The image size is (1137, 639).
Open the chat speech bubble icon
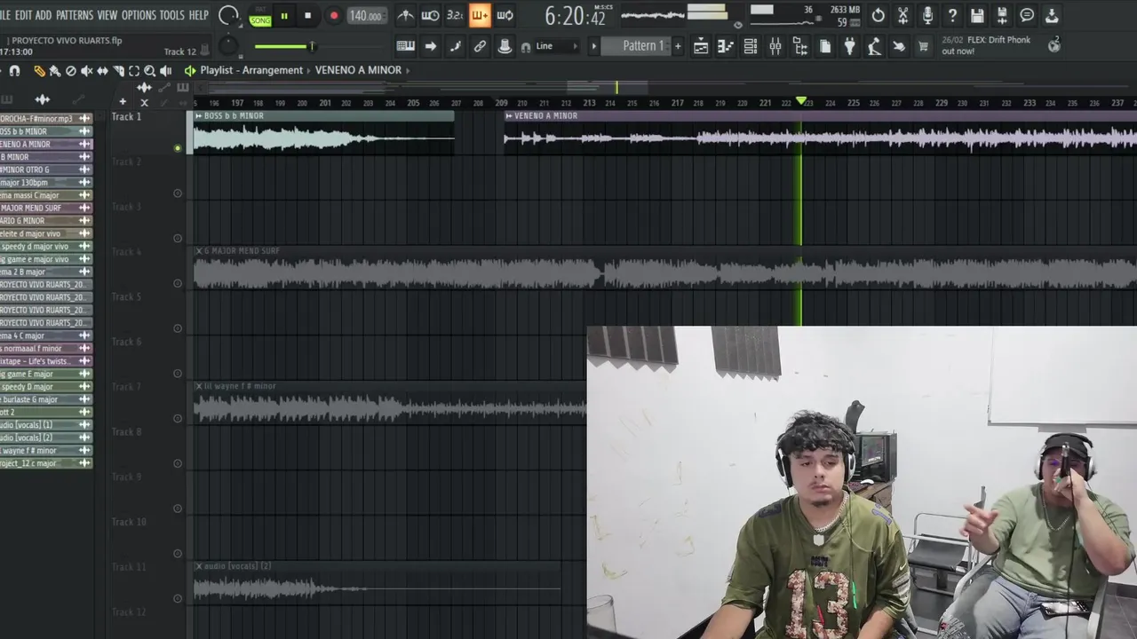(1027, 15)
